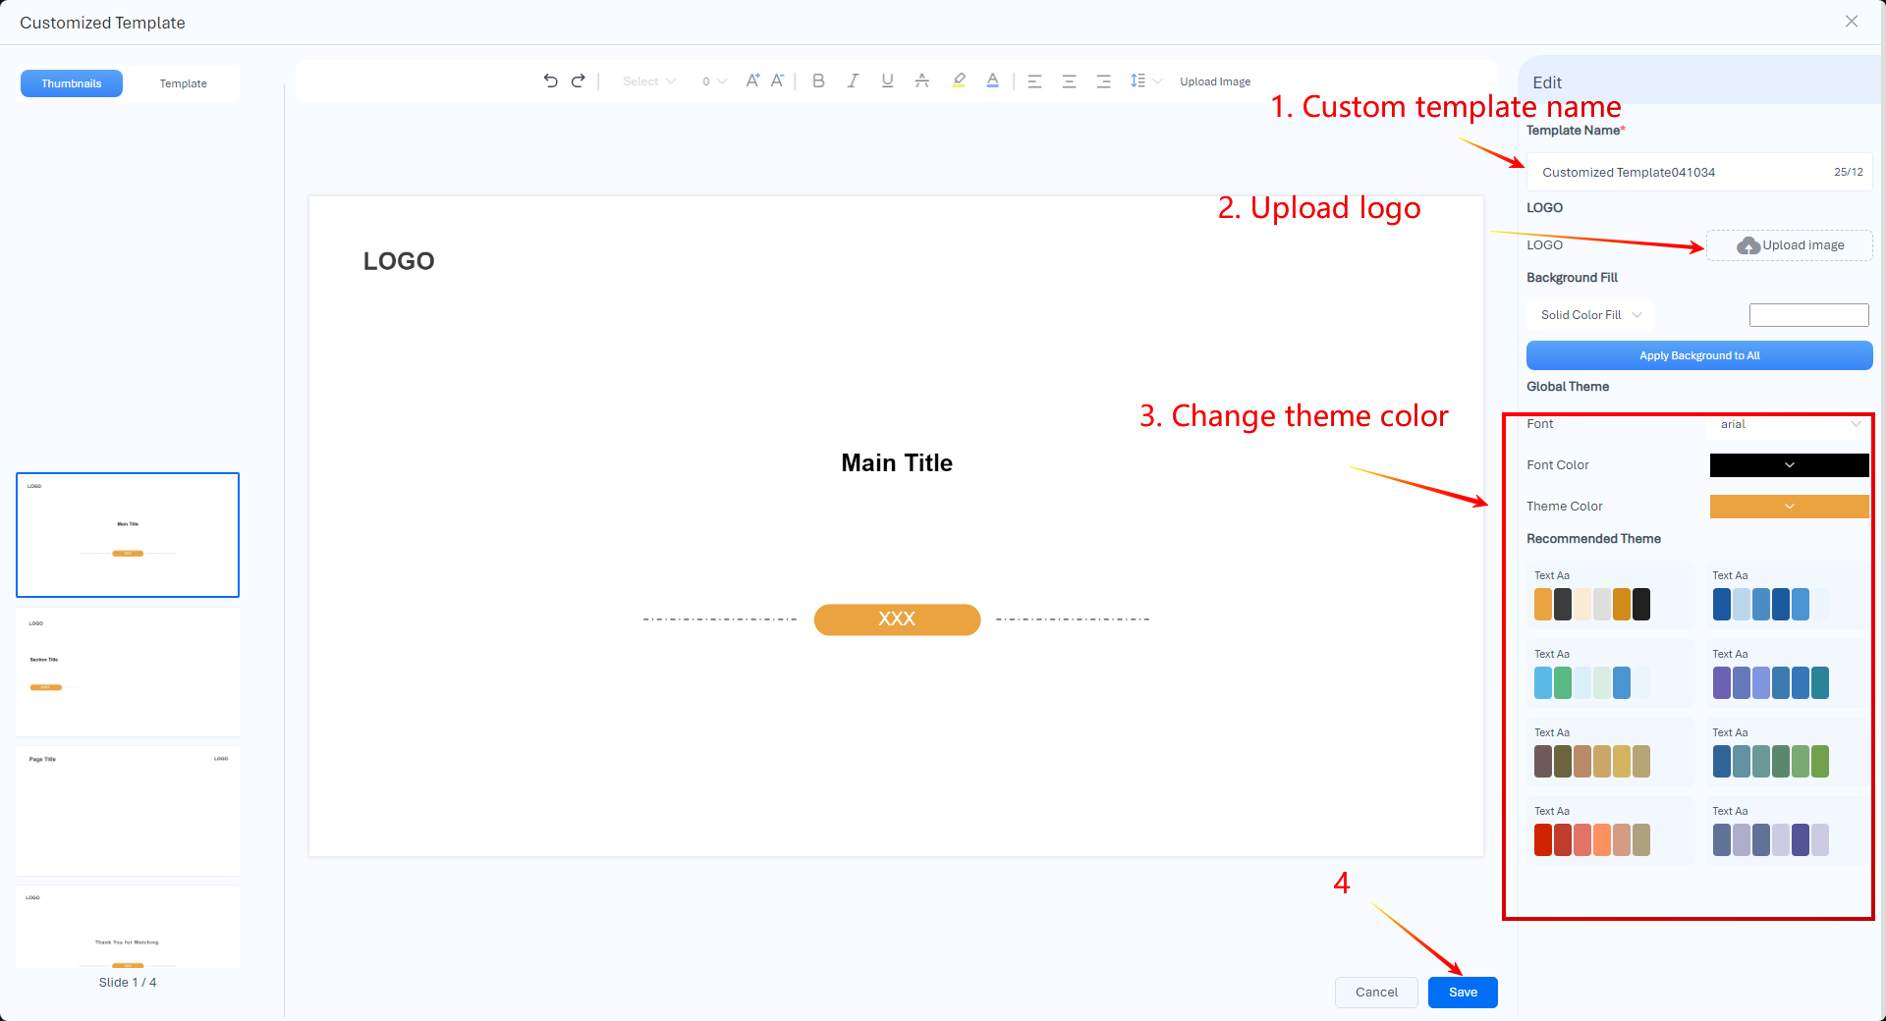Open the font color tool
Screen dimensions: 1886x1021
[992, 81]
